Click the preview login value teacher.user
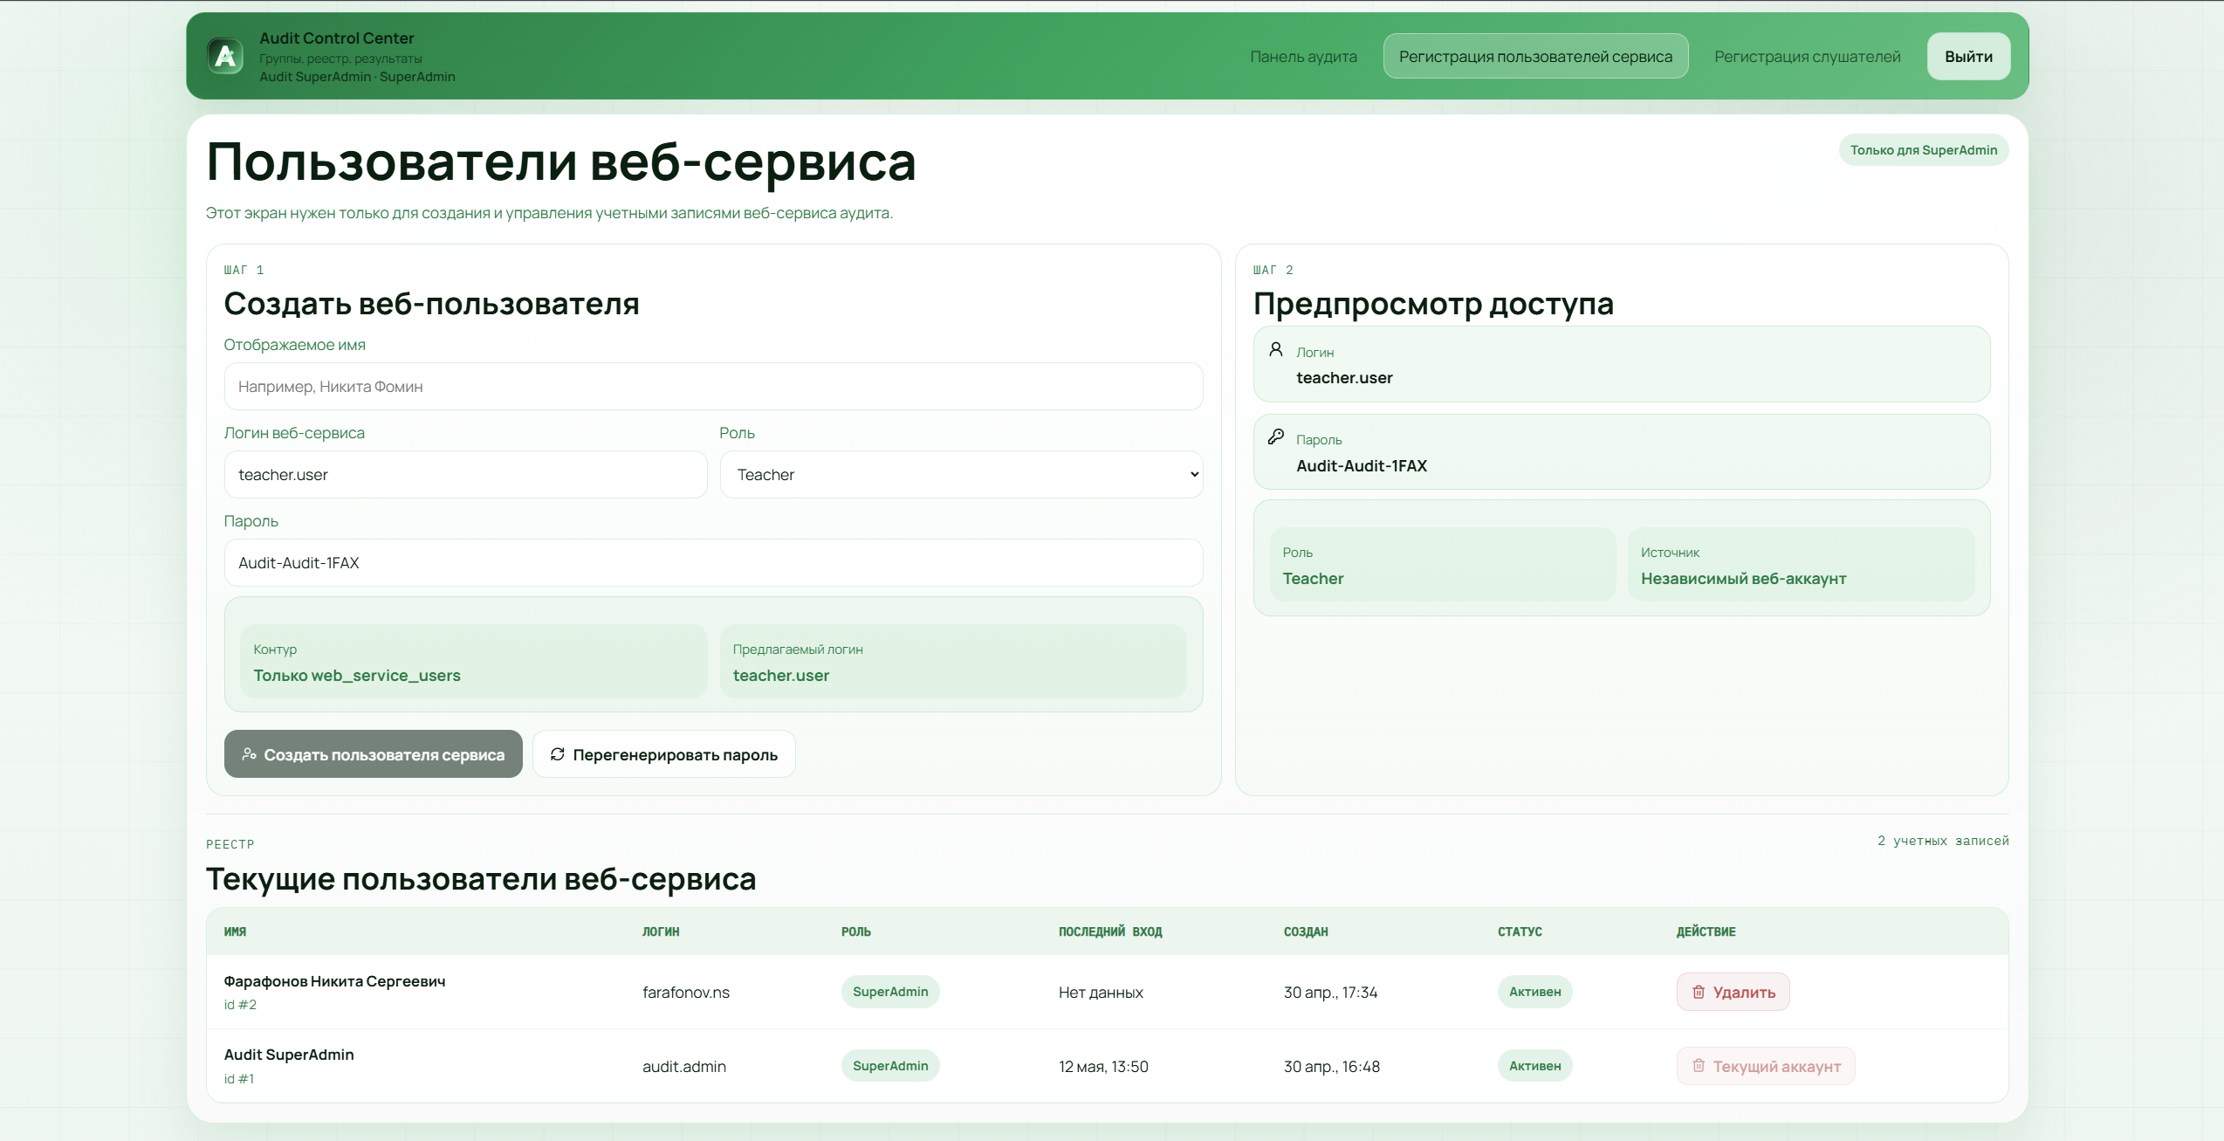Screen dimensions: 2224x1141 point(1344,378)
